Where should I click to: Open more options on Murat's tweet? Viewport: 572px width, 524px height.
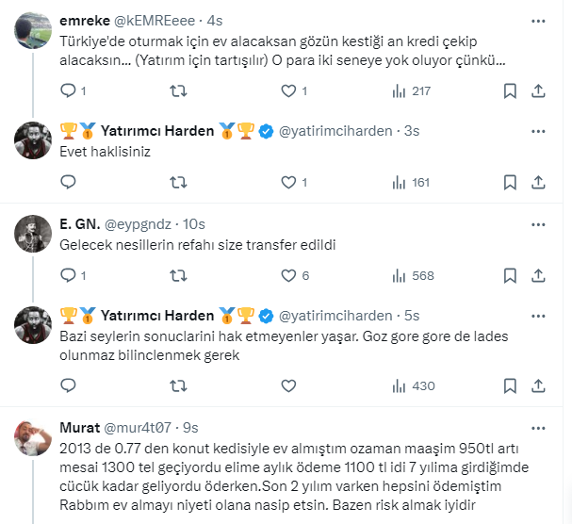click(x=538, y=426)
